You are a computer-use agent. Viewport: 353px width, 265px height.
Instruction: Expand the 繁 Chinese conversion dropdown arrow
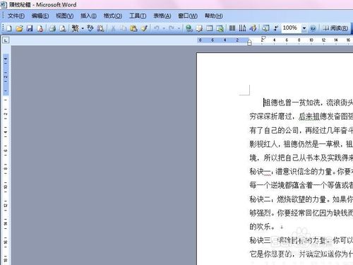tap(83, 28)
